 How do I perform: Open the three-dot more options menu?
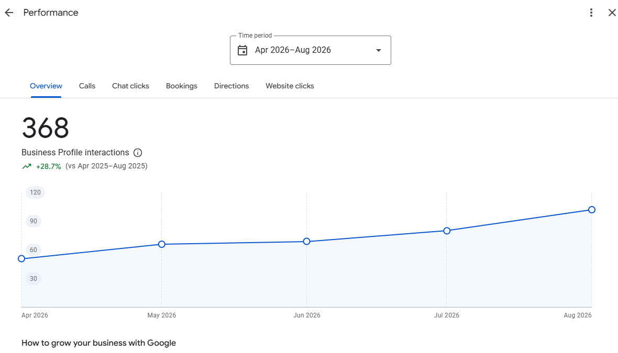pyautogui.click(x=591, y=13)
